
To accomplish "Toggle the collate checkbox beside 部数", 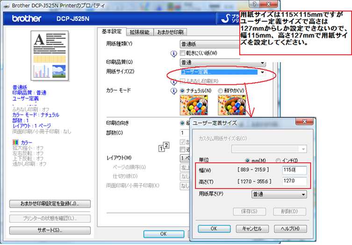I will tap(182, 142).
